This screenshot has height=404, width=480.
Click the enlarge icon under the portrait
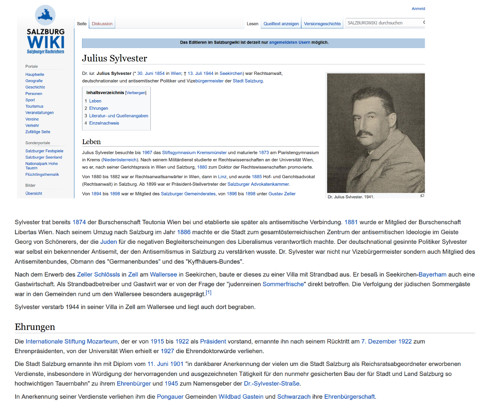tap(422, 196)
